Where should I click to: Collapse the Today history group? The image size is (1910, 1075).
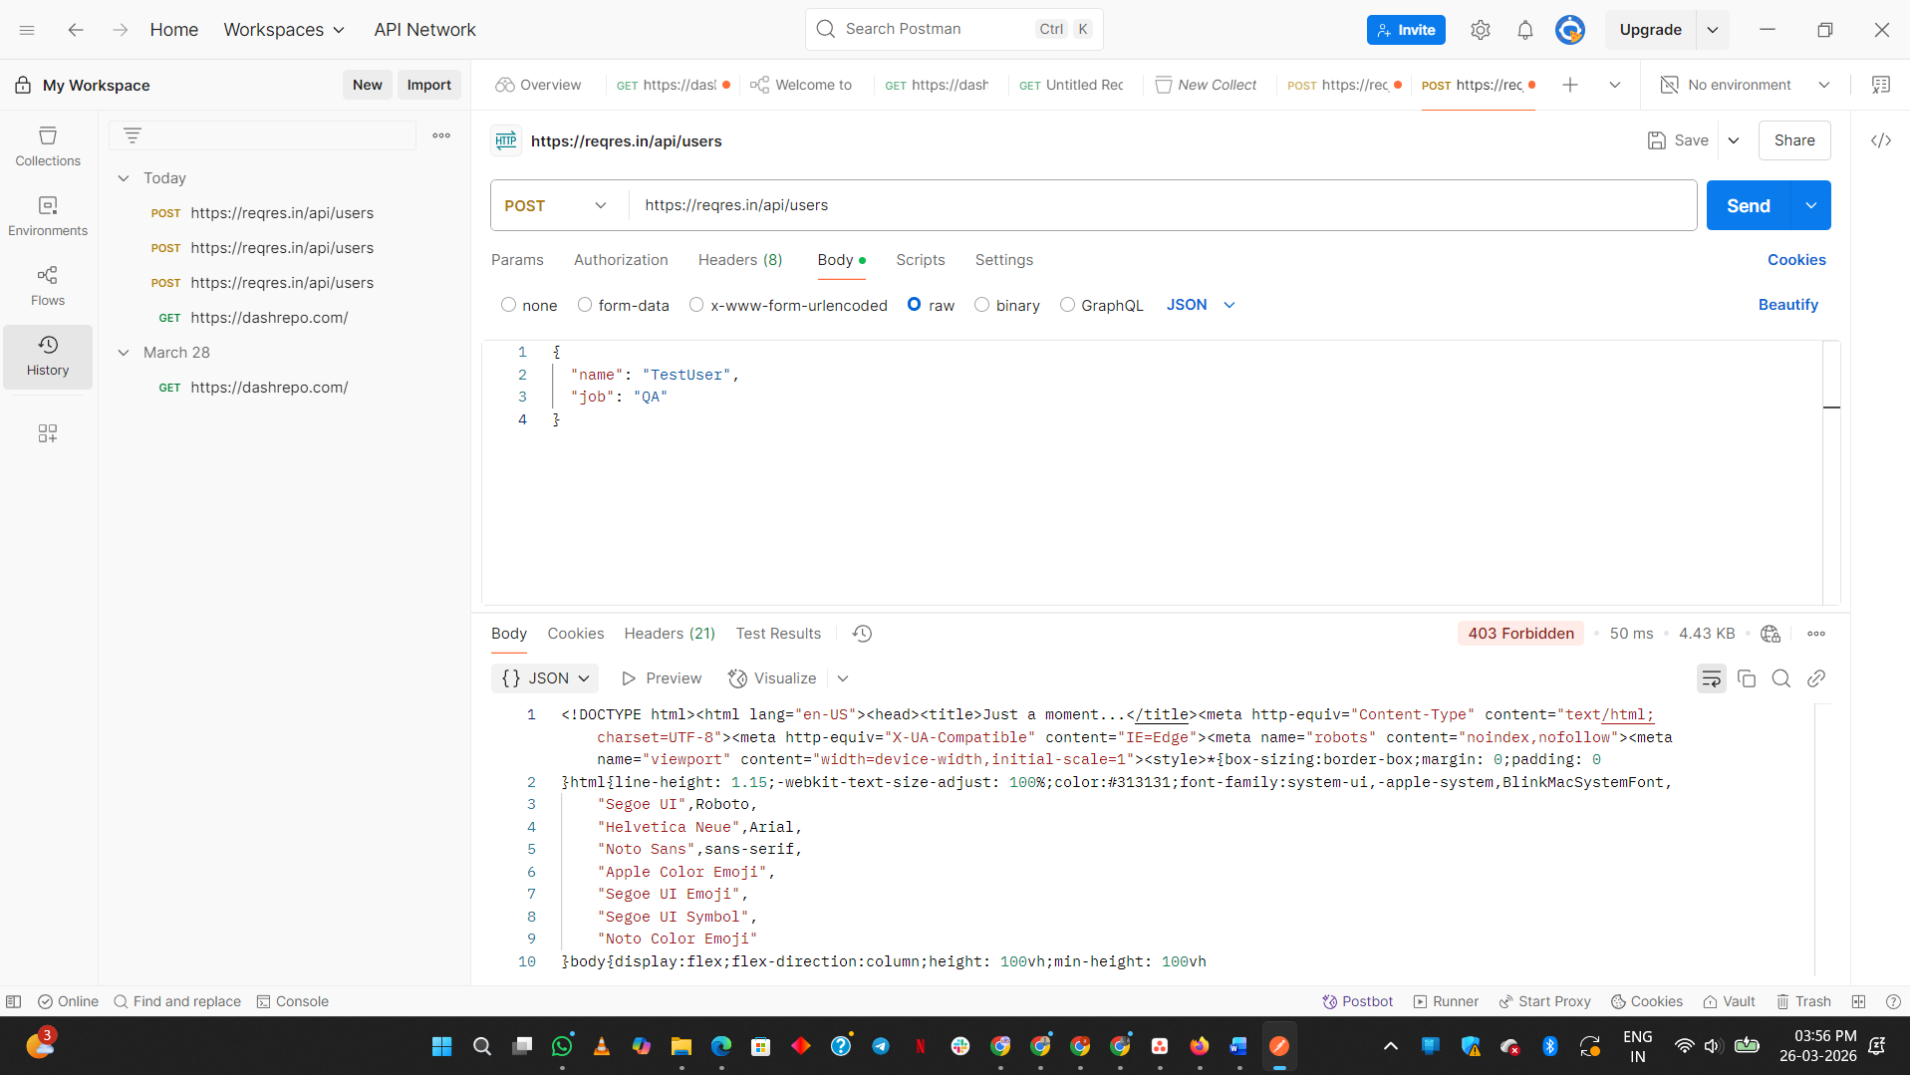124,178
